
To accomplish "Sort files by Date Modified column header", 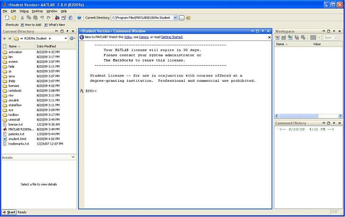I will 55,46.
